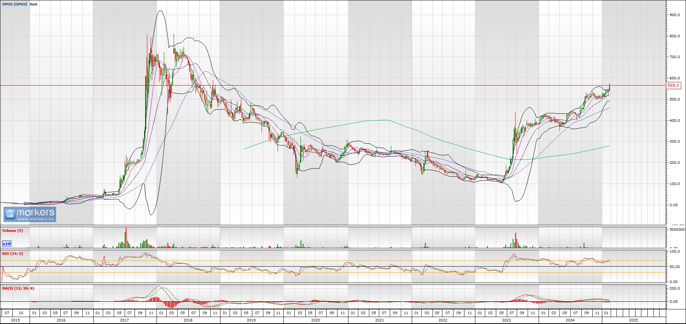Click the x10 volume multiplier badge
Viewport: 686px width, 324px height.
(x=7, y=244)
